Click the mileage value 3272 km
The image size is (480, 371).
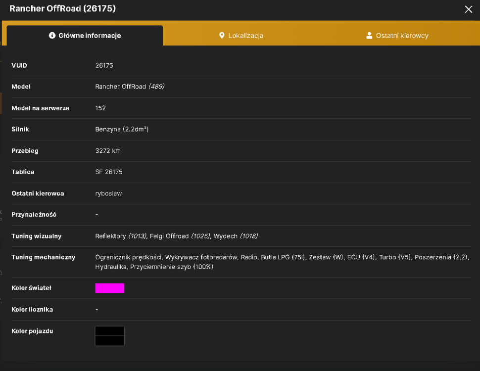108,150
